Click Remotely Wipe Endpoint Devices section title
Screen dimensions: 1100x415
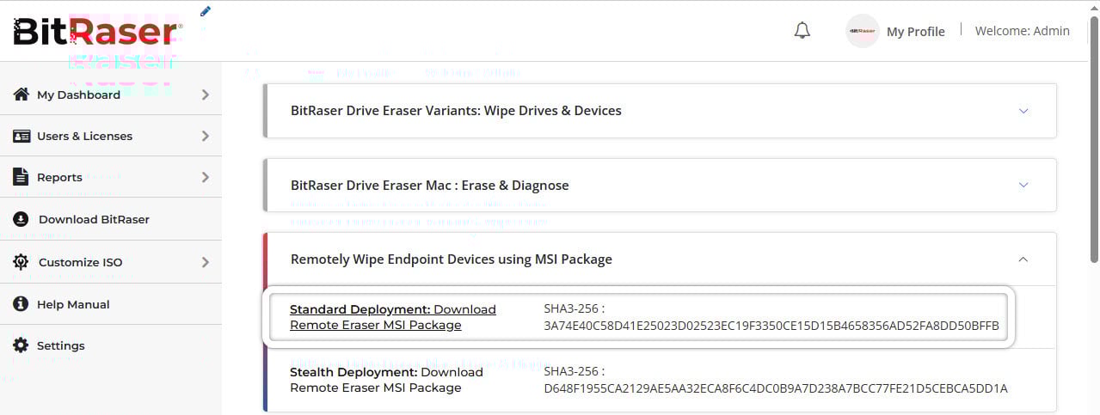[x=452, y=259]
